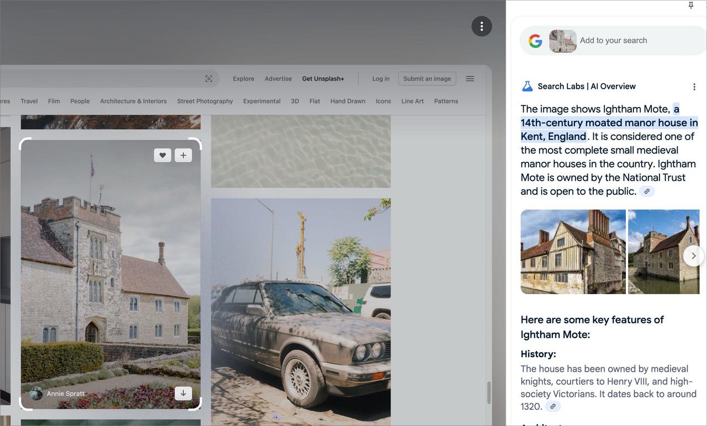Select the Line Art category tab

tap(413, 102)
